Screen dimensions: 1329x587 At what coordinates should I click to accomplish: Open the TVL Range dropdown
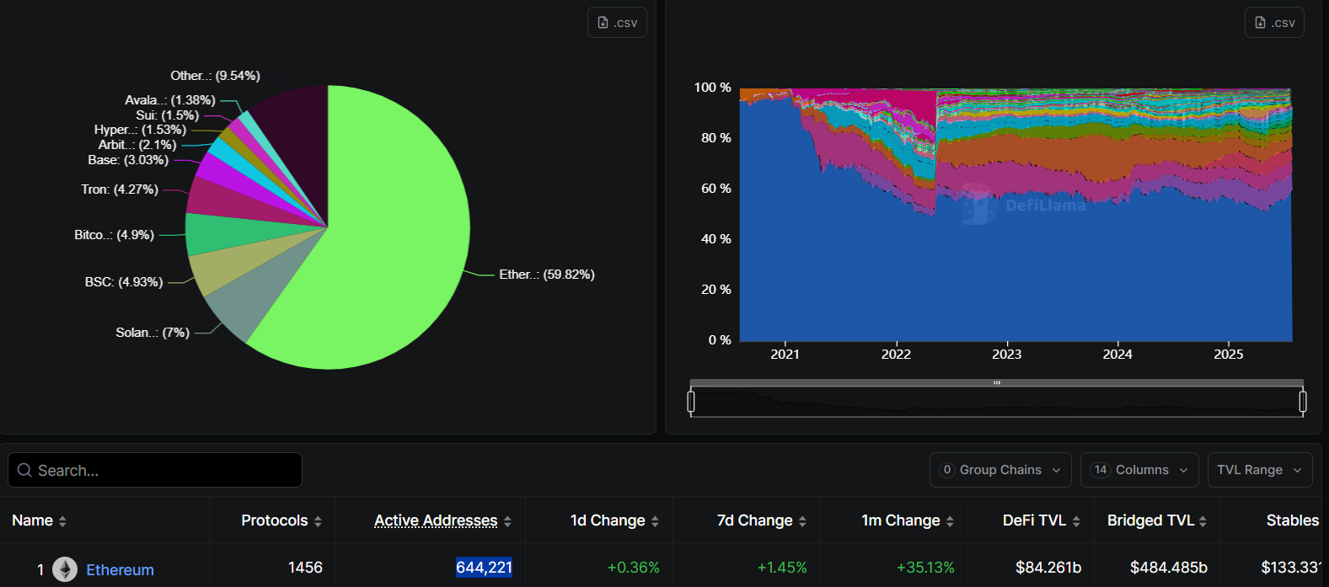pos(1259,470)
